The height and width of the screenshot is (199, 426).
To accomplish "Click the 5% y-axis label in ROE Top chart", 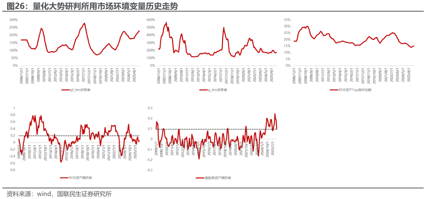I will (x=288, y=59).
